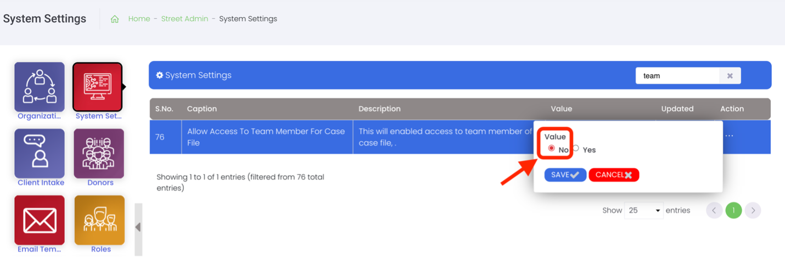
Task: Open the Roles module icon
Action: click(99, 220)
